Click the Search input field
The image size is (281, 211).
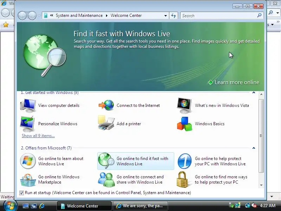pos(219,15)
